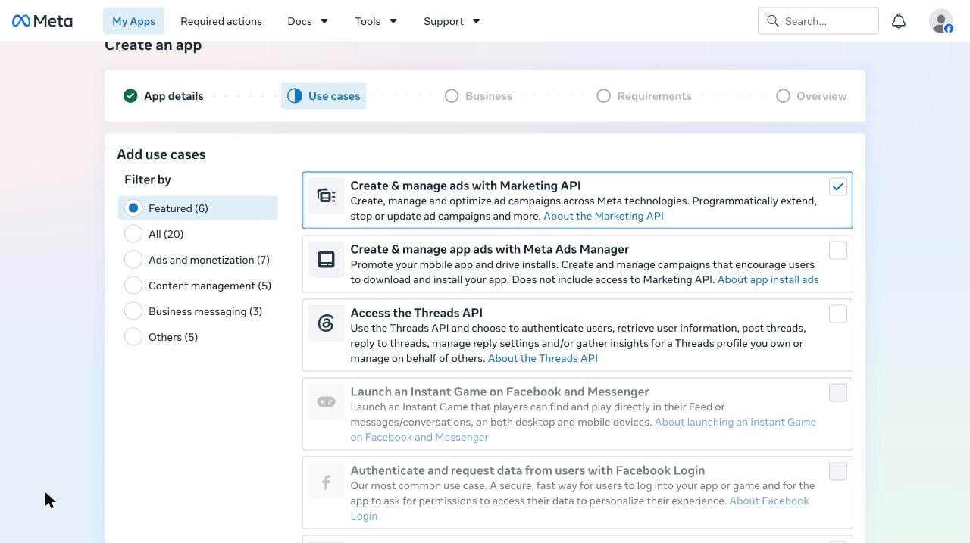This screenshot has height=543, width=970.
Task: Expand the Tools dropdown menu
Action: (376, 21)
